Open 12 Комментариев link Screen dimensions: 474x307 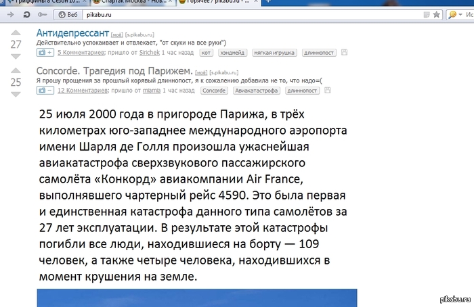[x=83, y=90]
